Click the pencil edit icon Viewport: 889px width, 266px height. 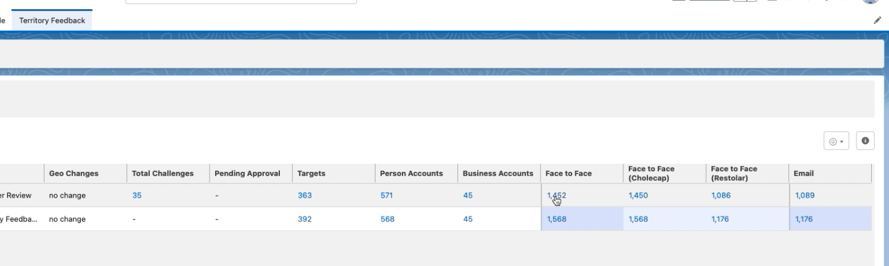point(877,20)
